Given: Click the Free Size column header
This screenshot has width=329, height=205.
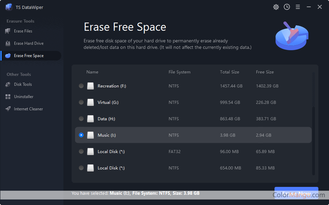Looking at the screenshot, I should [x=265, y=72].
